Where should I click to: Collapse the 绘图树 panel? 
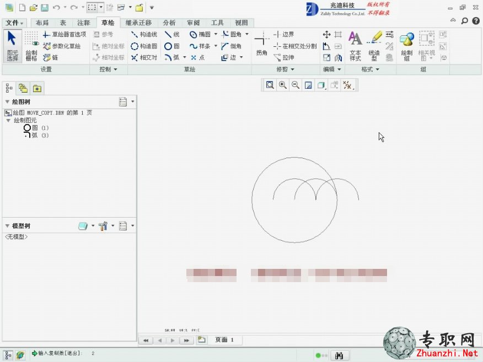coord(7,101)
